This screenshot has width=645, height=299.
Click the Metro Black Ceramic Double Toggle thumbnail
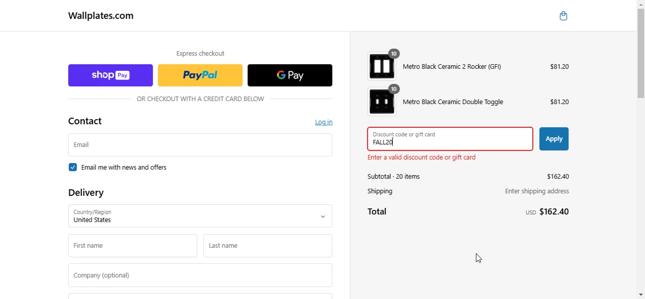pos(382,102)
